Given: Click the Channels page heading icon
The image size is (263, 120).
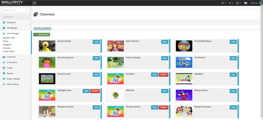Looking at the screenshot, I should (x=36, y=14).
